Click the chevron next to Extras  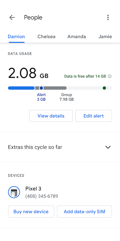[108, 147]
